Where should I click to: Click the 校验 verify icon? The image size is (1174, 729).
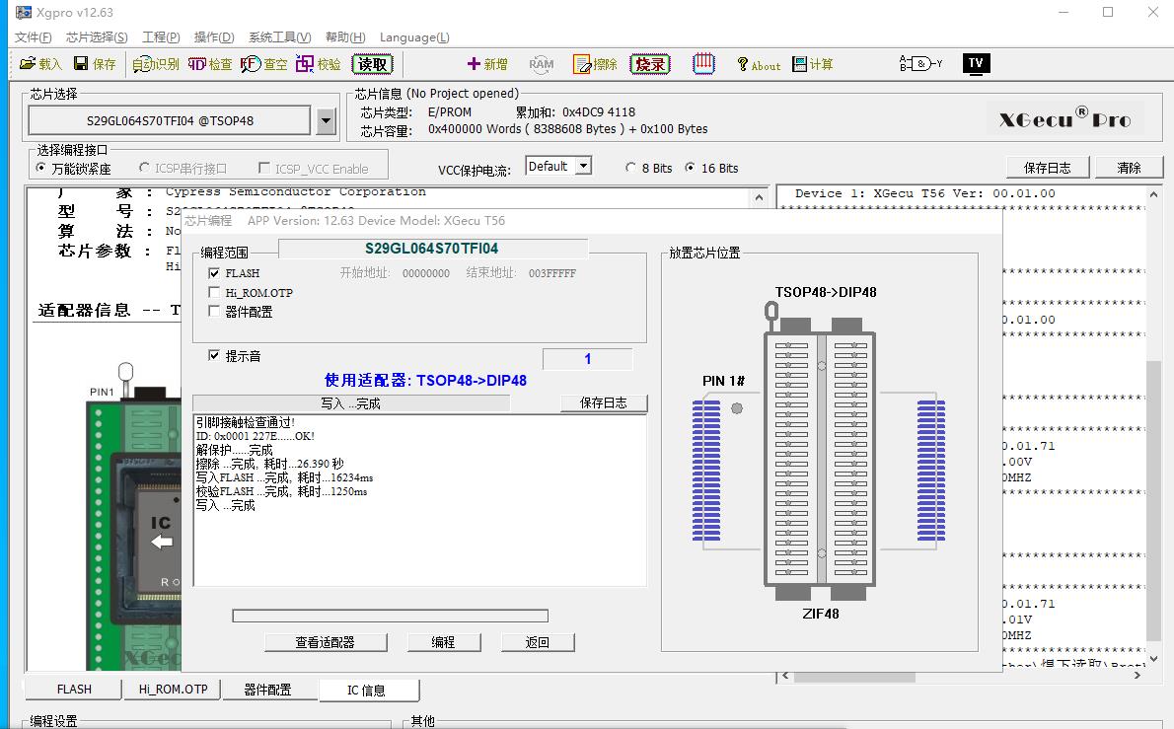click(305, 64)
